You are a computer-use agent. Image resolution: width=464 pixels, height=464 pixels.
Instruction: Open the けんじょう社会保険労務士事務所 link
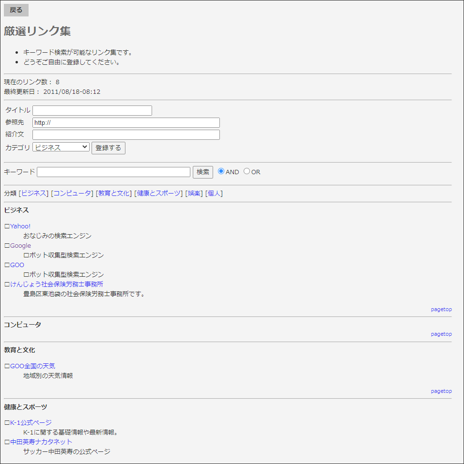[56, 284]
